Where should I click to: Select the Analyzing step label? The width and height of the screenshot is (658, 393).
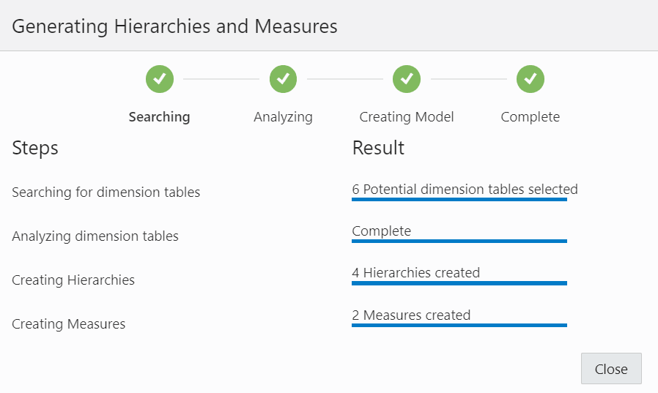[283, 117]
